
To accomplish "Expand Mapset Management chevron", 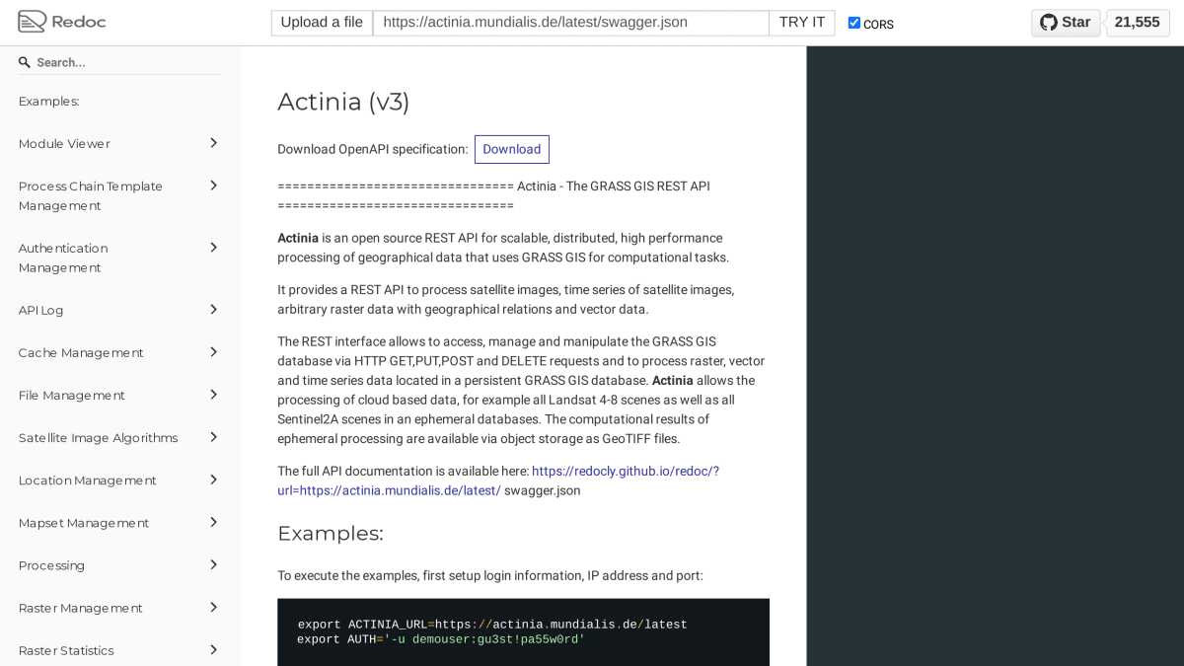I will pos(213,522).
